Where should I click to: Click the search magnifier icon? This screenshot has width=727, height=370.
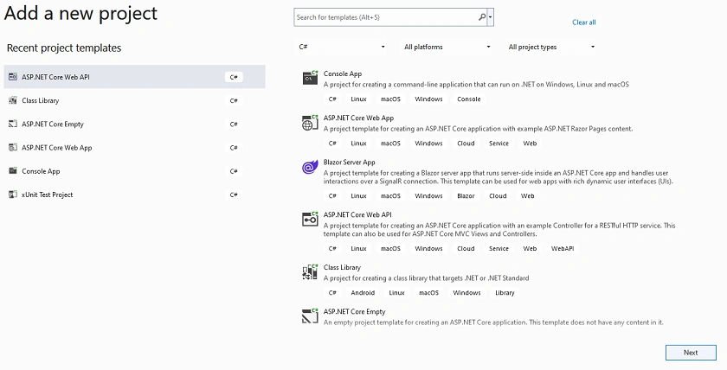tap(482, 17)
